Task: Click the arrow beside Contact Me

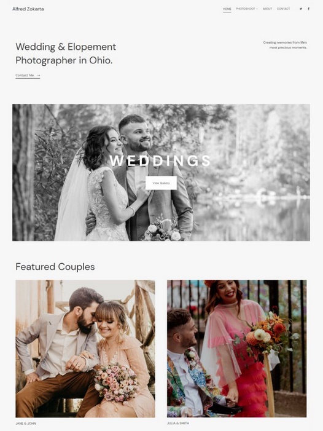Action: 39,75
